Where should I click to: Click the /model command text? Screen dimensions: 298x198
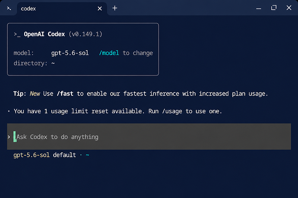click(109, 53)
